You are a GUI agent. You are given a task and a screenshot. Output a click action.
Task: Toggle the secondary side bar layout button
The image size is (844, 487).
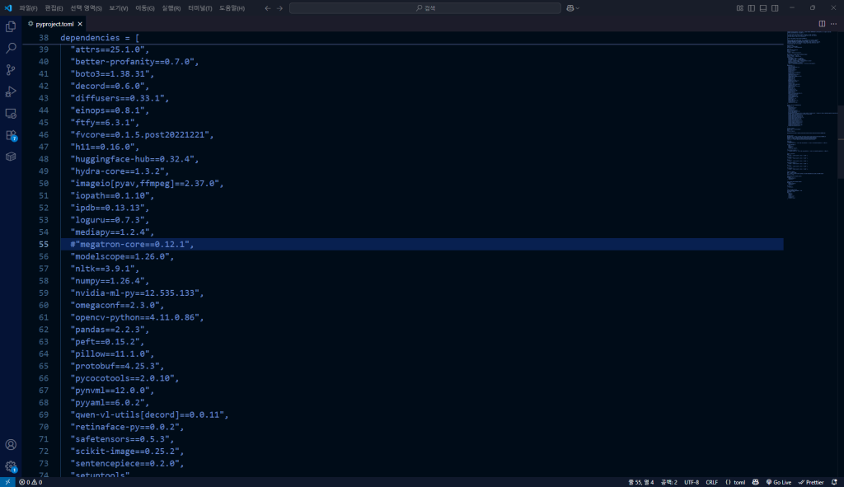(x=775, y=7)
